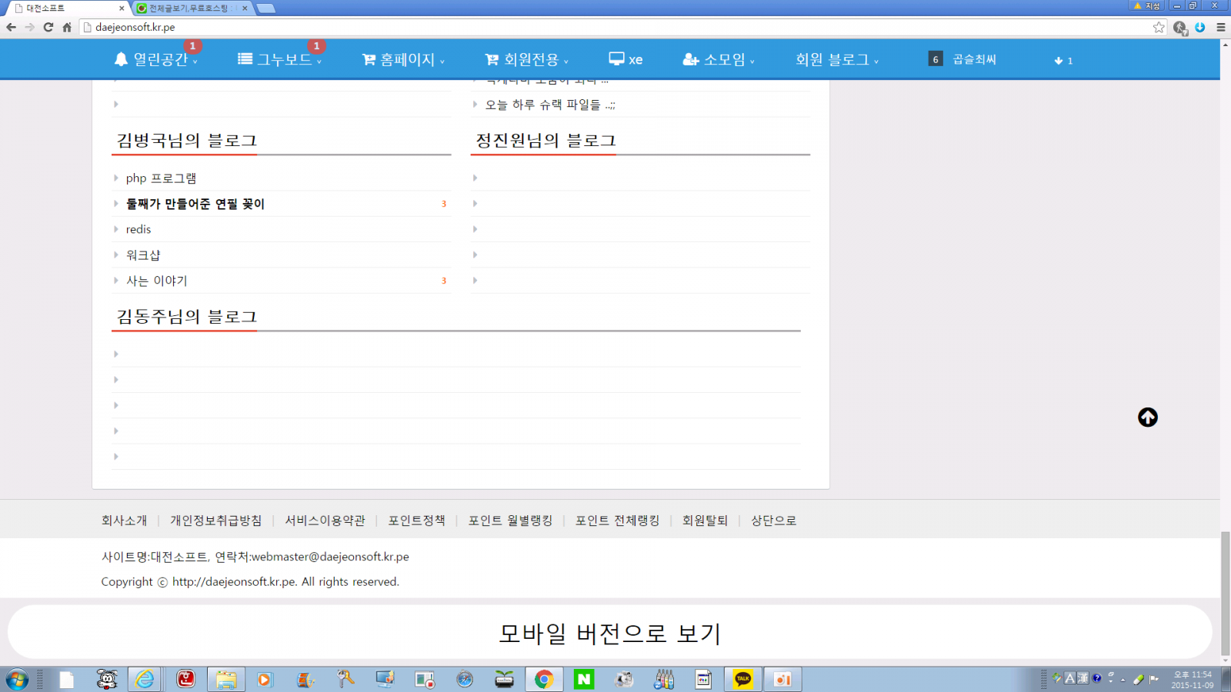Open KakaoTalk from the taskbar
Image resolution: width=1231 pixels, height=692 pixels.
(742, 679)
